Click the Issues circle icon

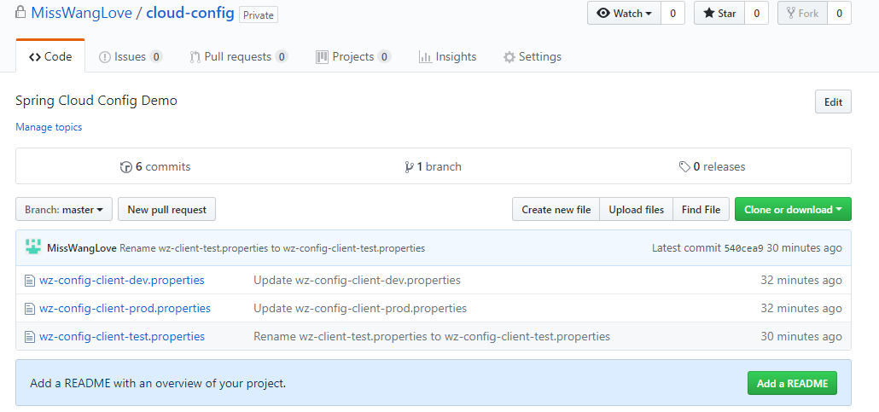pos(104,57)
